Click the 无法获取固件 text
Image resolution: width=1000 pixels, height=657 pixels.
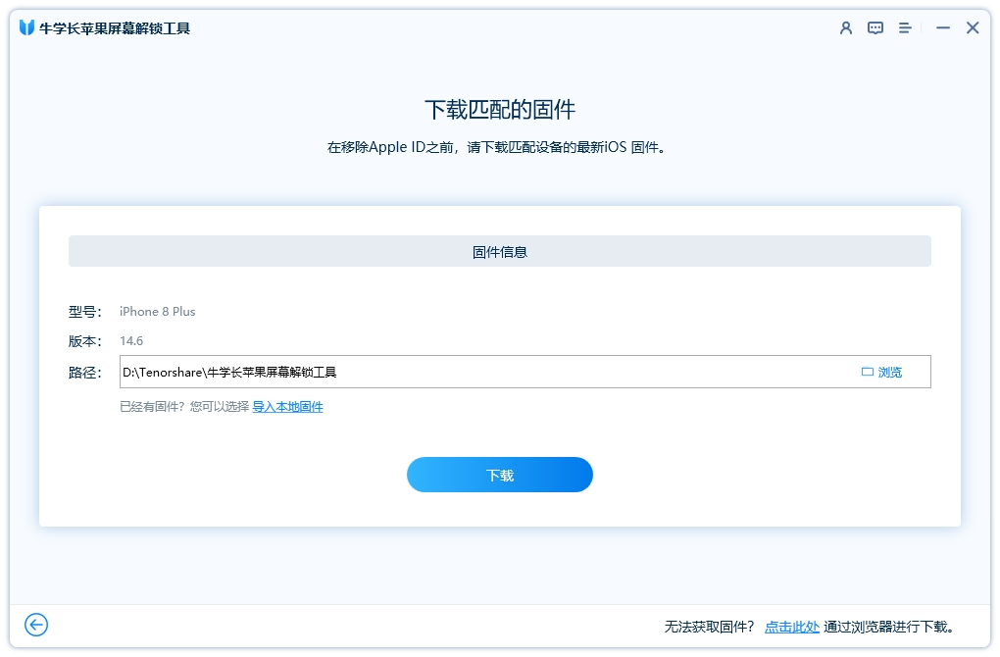coord(709,627)
